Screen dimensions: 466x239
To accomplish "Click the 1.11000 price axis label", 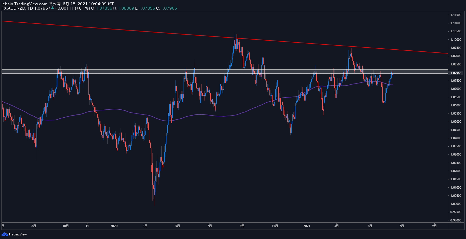I will (x=456, y=23).
